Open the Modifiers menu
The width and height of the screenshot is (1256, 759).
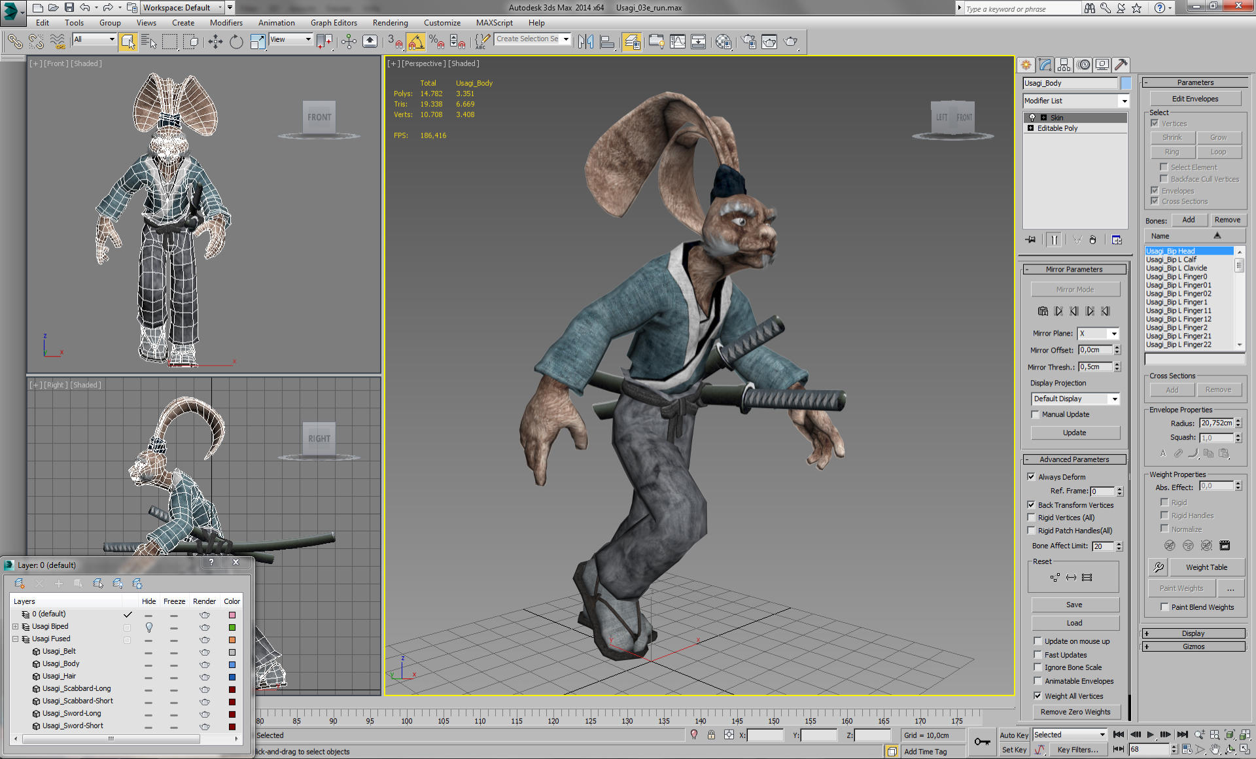(x=226, y=23)
